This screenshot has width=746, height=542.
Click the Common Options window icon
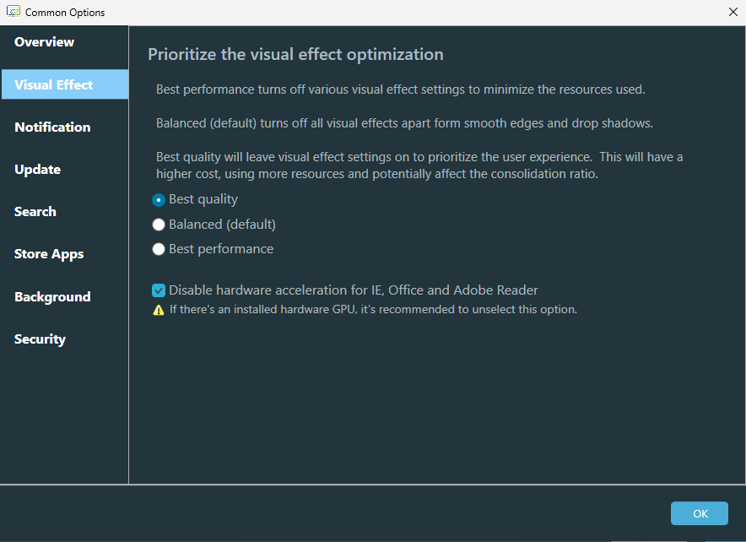14,12
